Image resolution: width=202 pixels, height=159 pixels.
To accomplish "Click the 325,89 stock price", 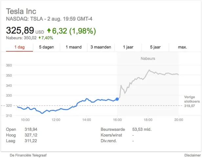I will point(20,31).
